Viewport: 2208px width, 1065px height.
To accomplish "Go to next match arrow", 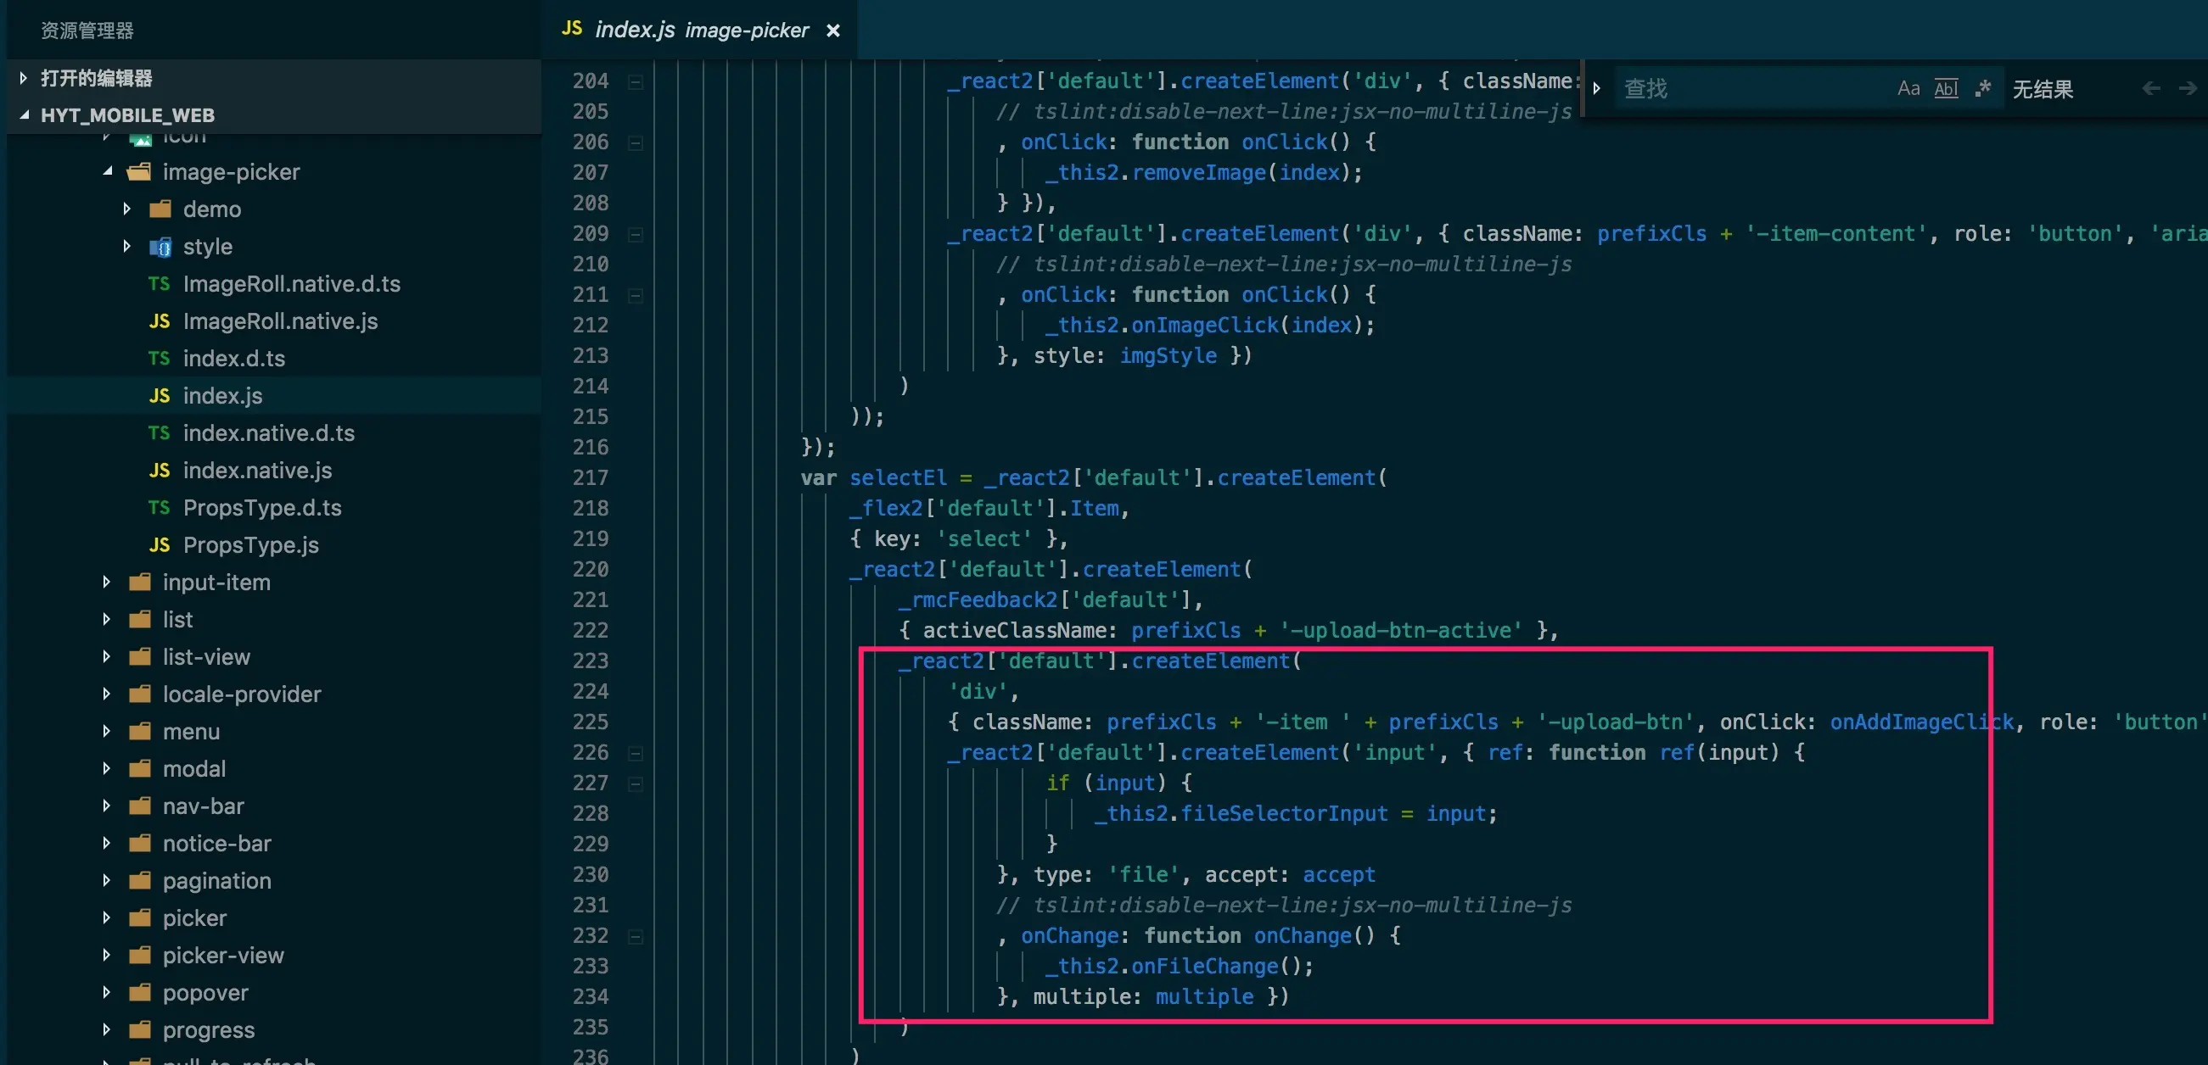I will (2188, 88).
